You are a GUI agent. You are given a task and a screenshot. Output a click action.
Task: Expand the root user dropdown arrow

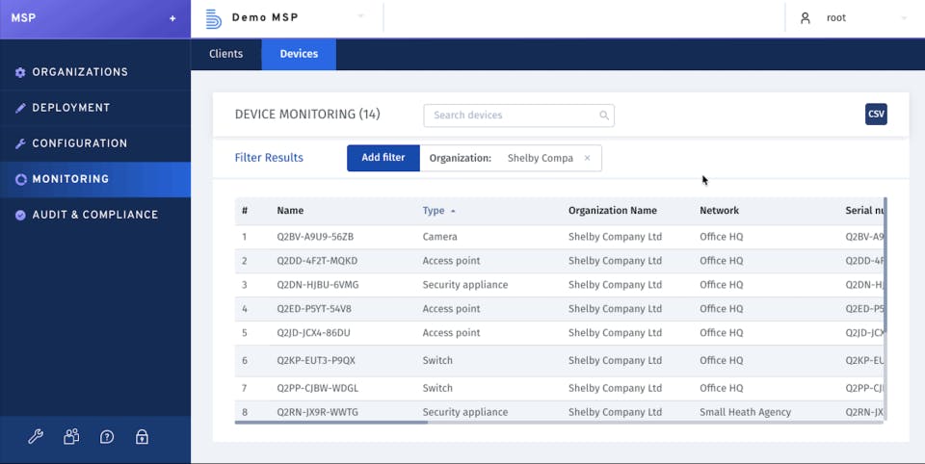click(x=904, y=18)
